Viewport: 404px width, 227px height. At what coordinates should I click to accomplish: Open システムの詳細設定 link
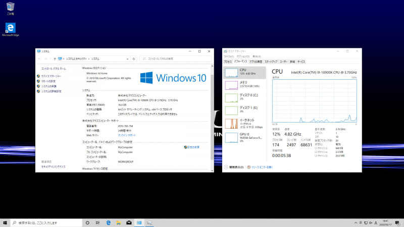pyautogui.click(x=52, y=91)
